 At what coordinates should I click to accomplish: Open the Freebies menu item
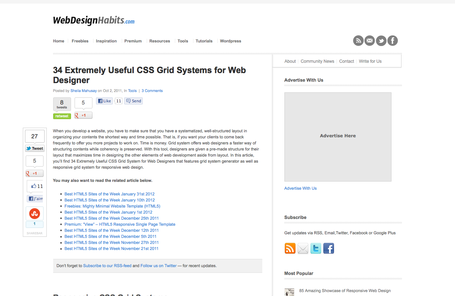click(x=80, y=41)
